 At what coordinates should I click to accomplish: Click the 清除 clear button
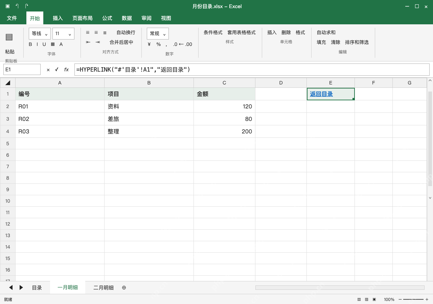[x=336, y=42]
